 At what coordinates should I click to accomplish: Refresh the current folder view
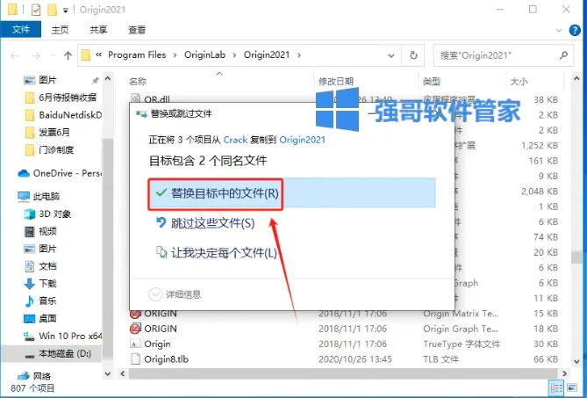click(x=413, y=55)
